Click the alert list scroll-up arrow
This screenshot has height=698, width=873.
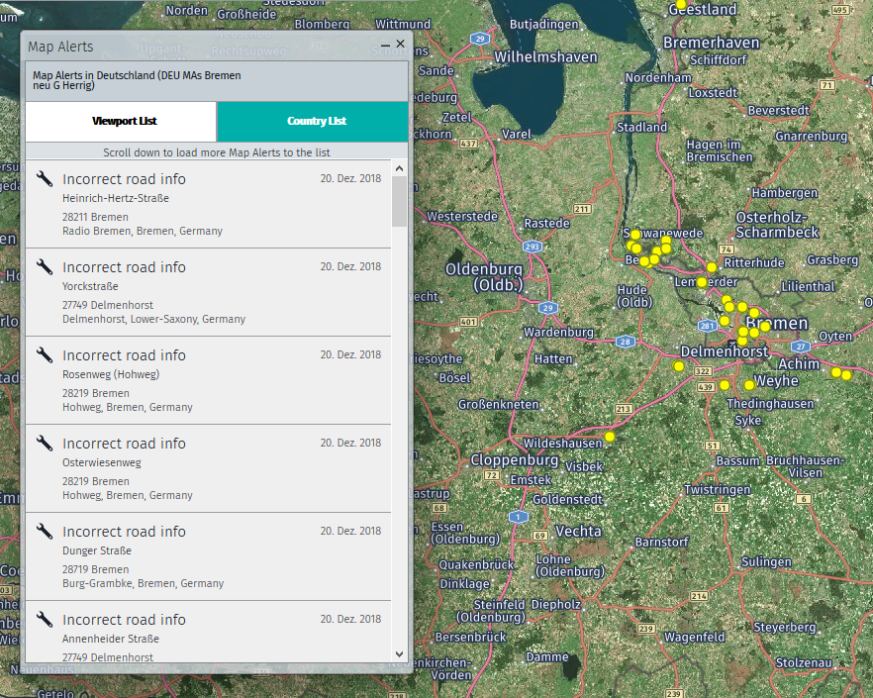point(399,168)
